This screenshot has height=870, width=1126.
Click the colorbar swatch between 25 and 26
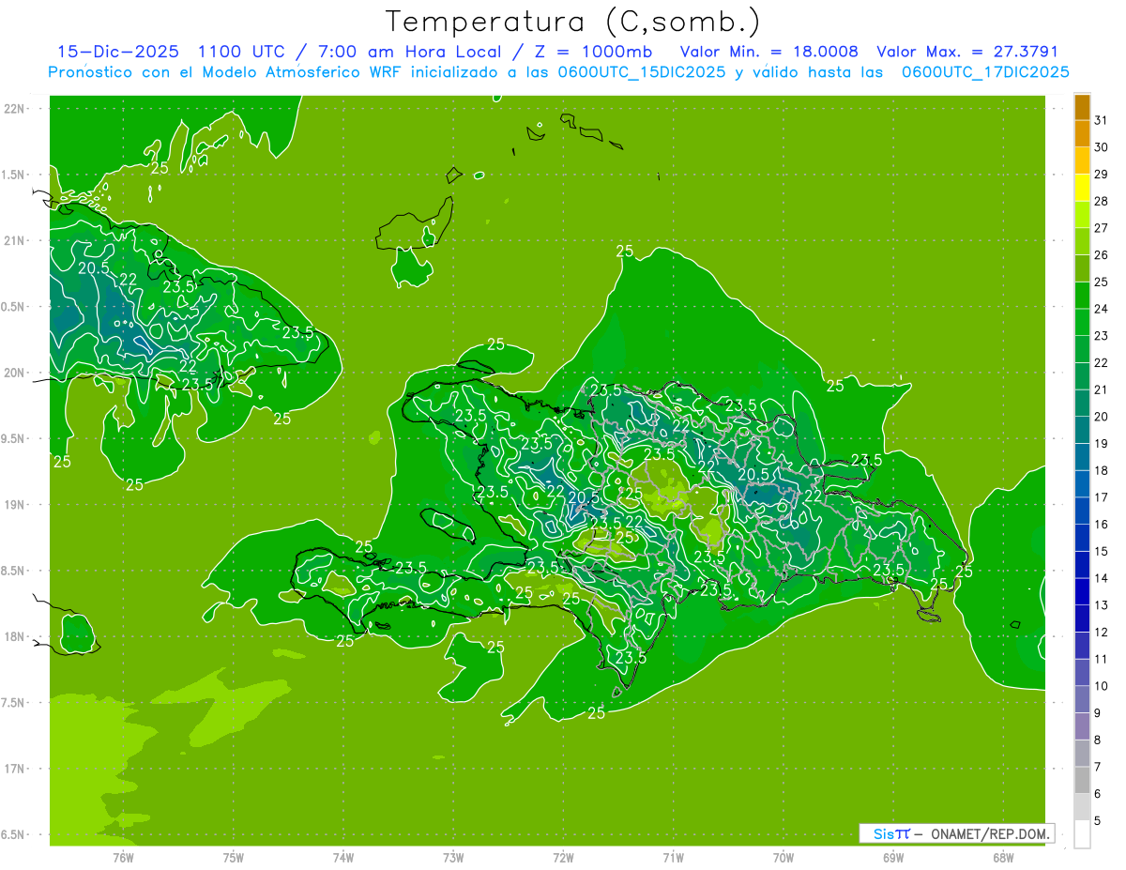point(1082,268)
